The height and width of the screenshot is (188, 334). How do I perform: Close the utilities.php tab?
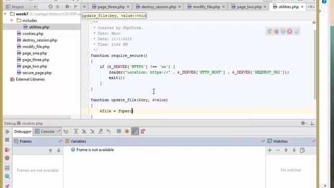point(302,7)
